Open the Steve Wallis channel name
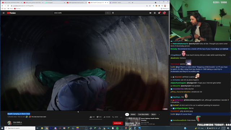This screenshot has width=231, height=130. 17,122
